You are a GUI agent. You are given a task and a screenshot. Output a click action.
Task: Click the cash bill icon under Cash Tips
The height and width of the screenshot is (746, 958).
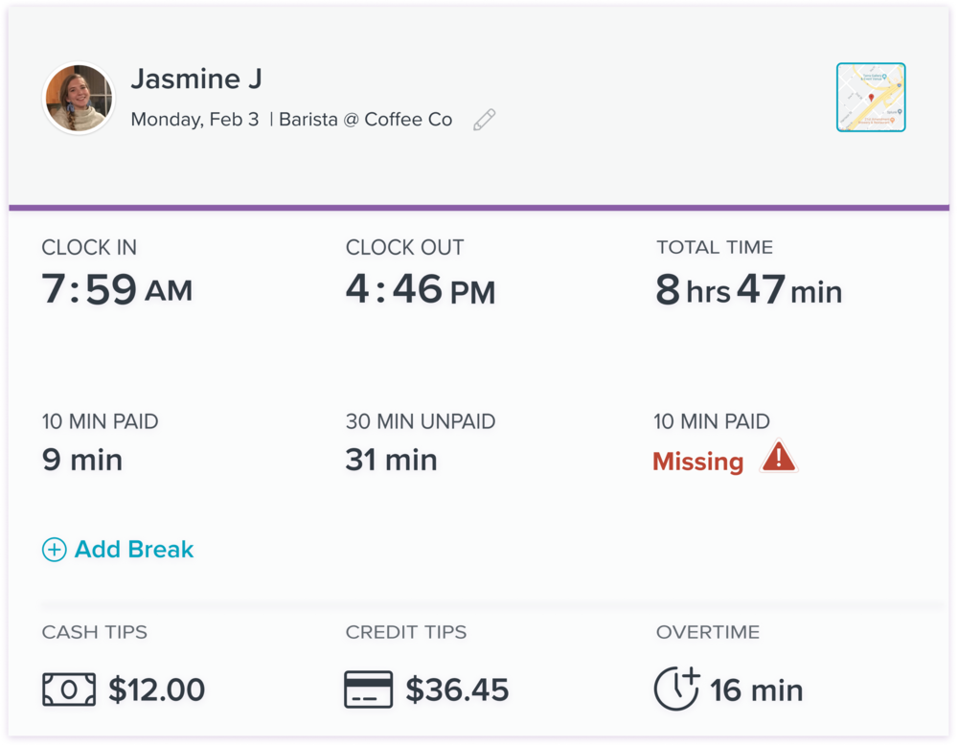pyautogui.click(x=69, y=689)
